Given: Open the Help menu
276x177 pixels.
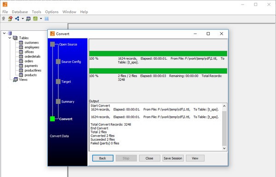Looking at the screenshot, I should coord(84,12).
